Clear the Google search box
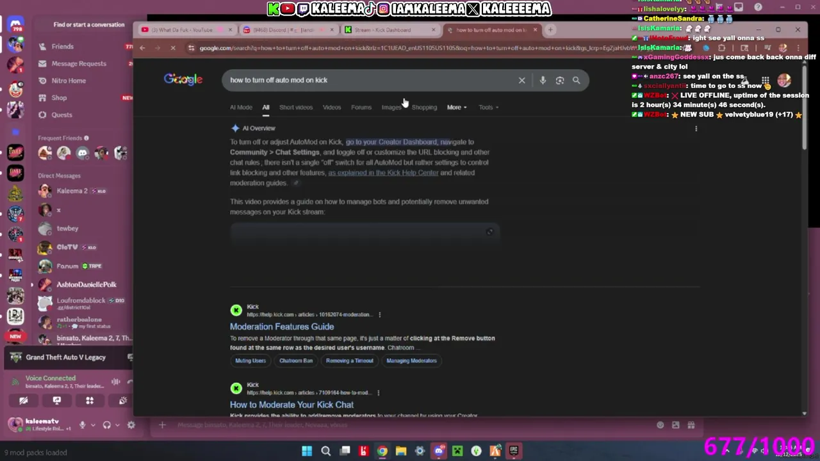The image size is (820, 461). click(x=521, y=80)
